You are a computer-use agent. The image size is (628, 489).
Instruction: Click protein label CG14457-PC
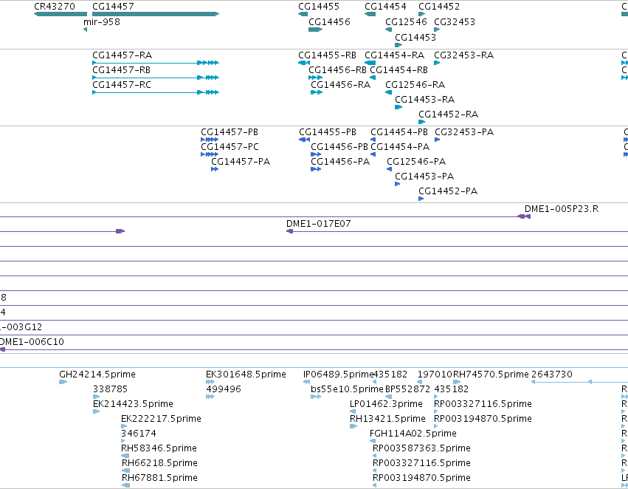coord(230,147)
